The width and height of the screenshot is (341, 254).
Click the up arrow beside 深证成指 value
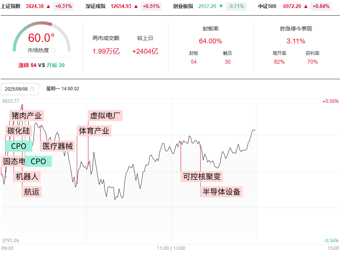coord(136,6)
